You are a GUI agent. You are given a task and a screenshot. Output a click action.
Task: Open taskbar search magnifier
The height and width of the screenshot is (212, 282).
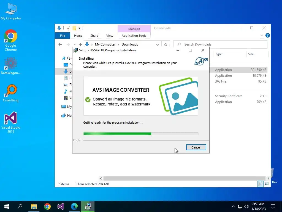coord(20,206)
